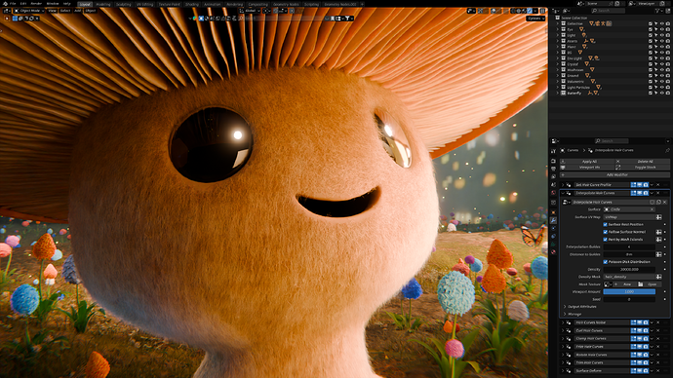Click the folder icon beside Mask Texture Open

click(x=641, y=284)
